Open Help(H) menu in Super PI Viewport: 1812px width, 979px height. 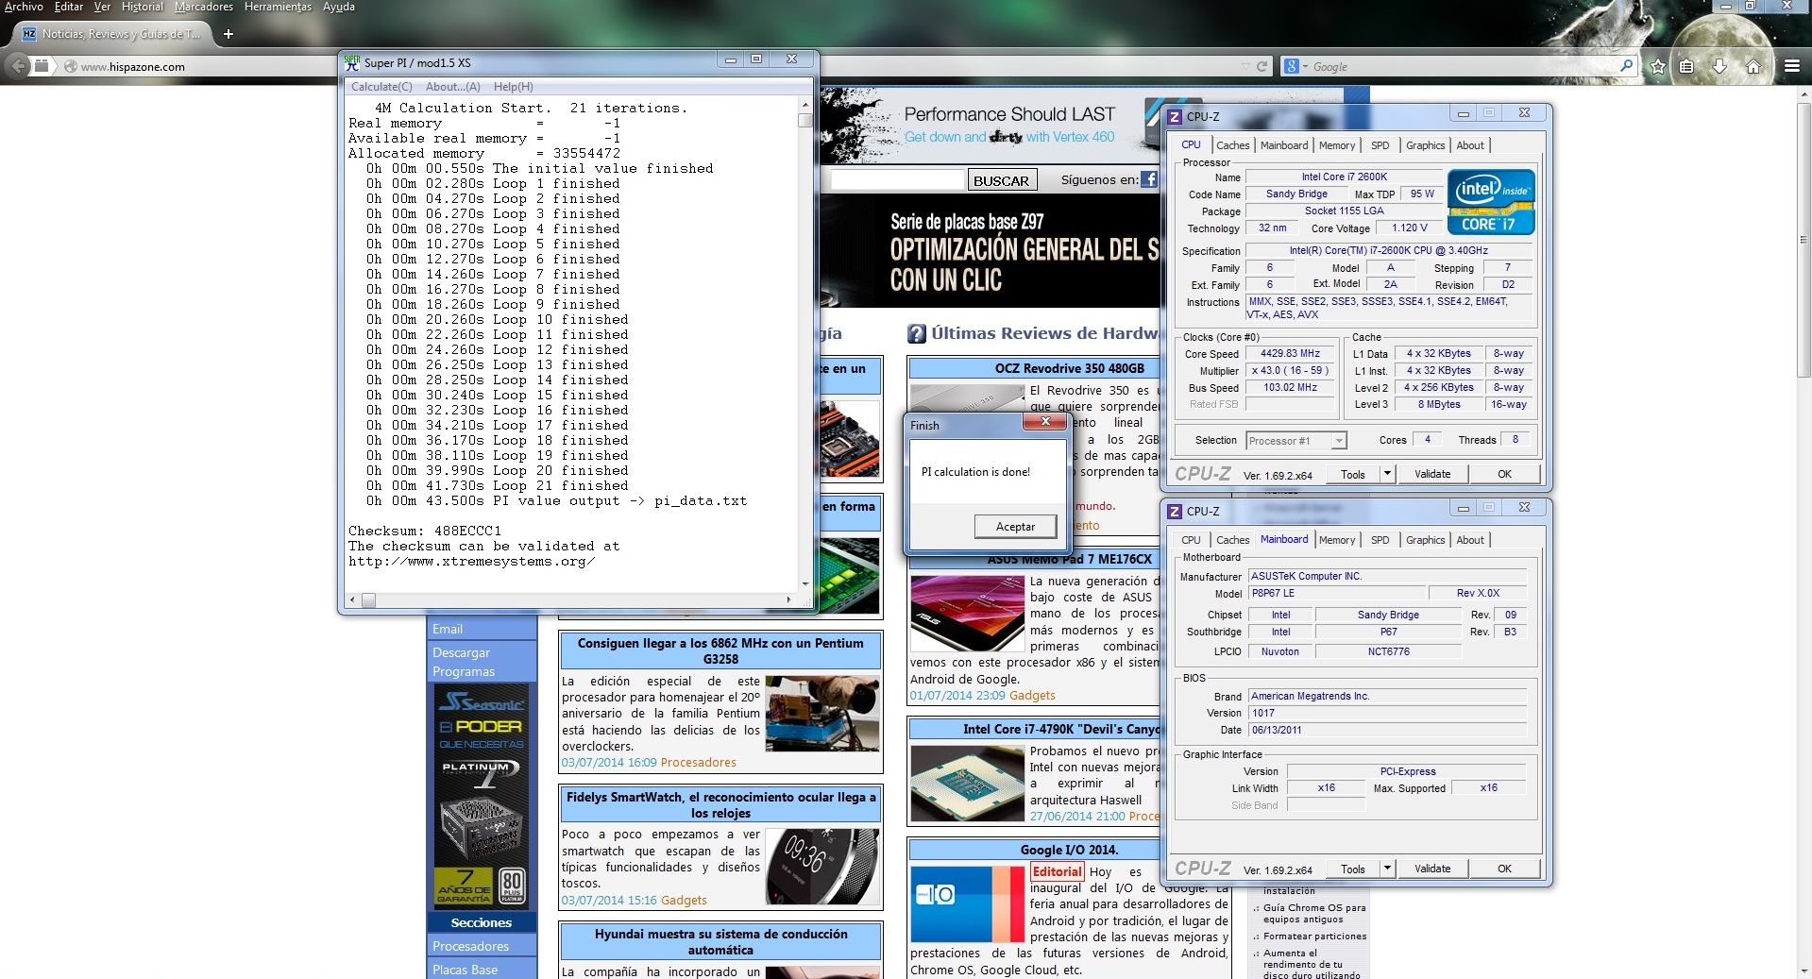pyautogui.click(x=513, y=87)
